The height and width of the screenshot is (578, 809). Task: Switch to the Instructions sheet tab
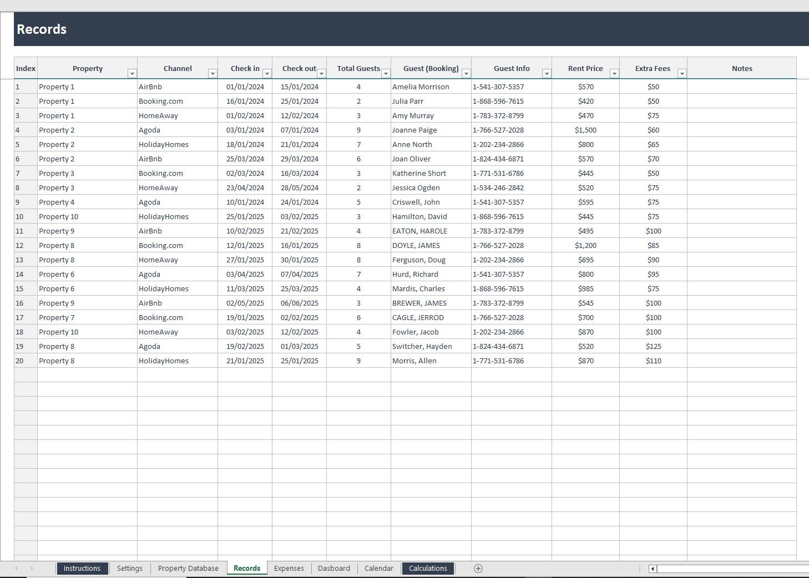82,569
